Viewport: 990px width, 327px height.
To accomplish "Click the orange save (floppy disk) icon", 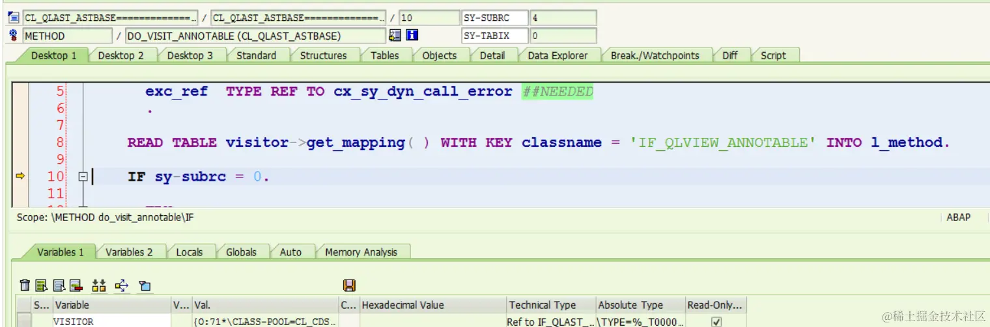I will (348, 285).
